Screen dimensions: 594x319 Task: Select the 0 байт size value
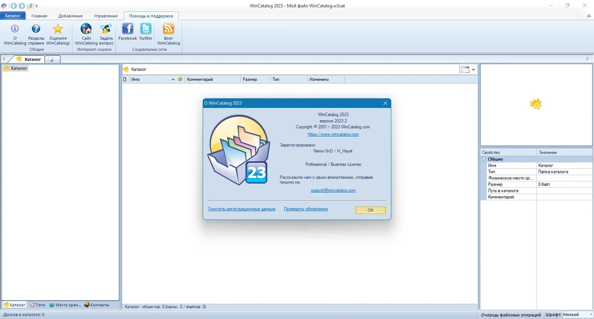click(x=565, y=184)
